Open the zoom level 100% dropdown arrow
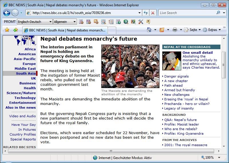The image size is (229, 163). pyautogui.click(x=219, y=158)
